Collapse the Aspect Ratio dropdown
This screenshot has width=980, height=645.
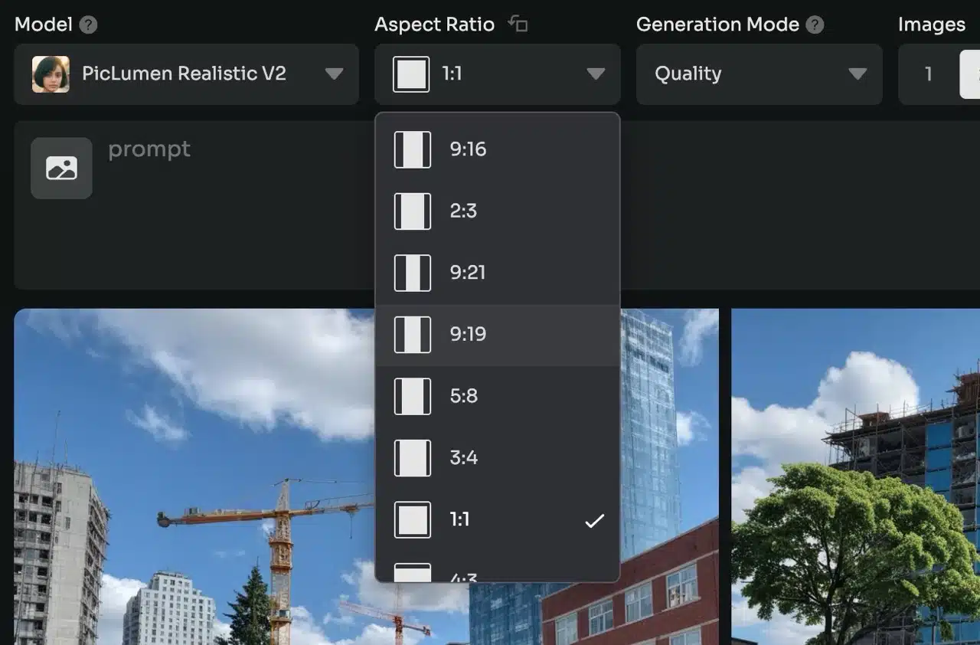[x=595, y=74]
